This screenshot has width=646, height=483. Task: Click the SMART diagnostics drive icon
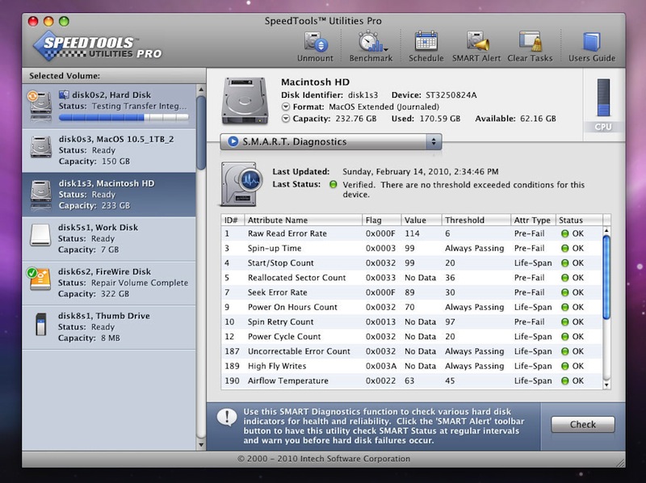(240, 183)
